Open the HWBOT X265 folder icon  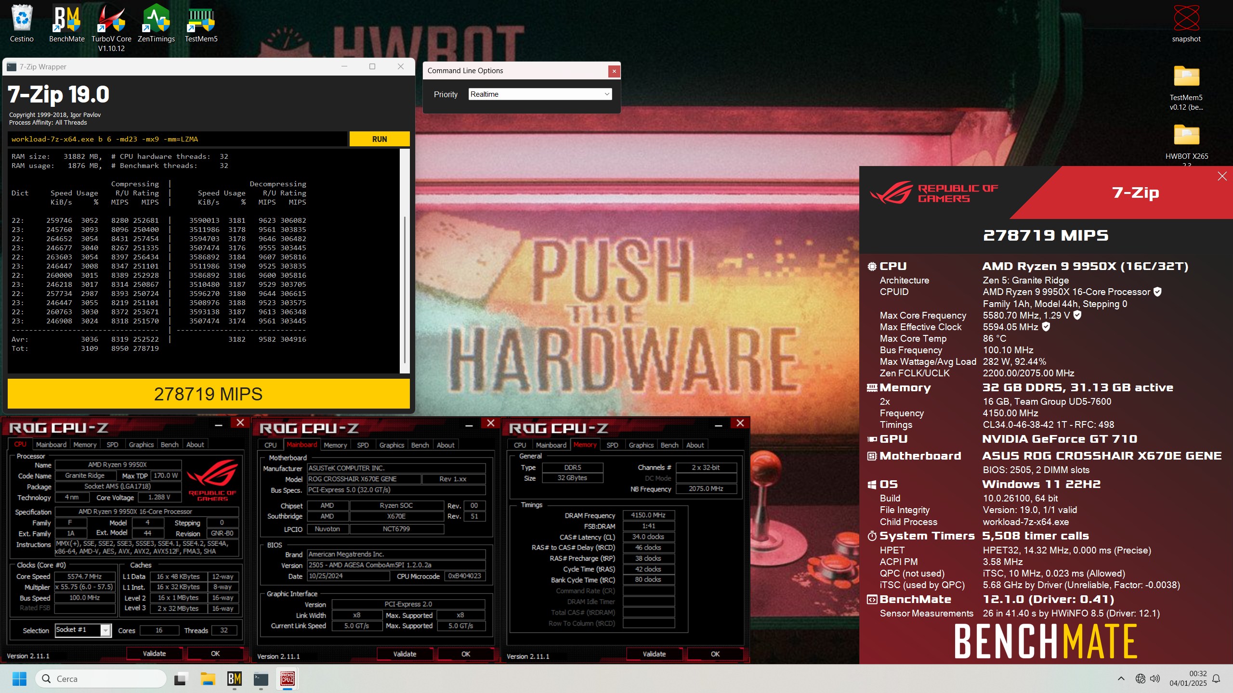pos(1186,142)
